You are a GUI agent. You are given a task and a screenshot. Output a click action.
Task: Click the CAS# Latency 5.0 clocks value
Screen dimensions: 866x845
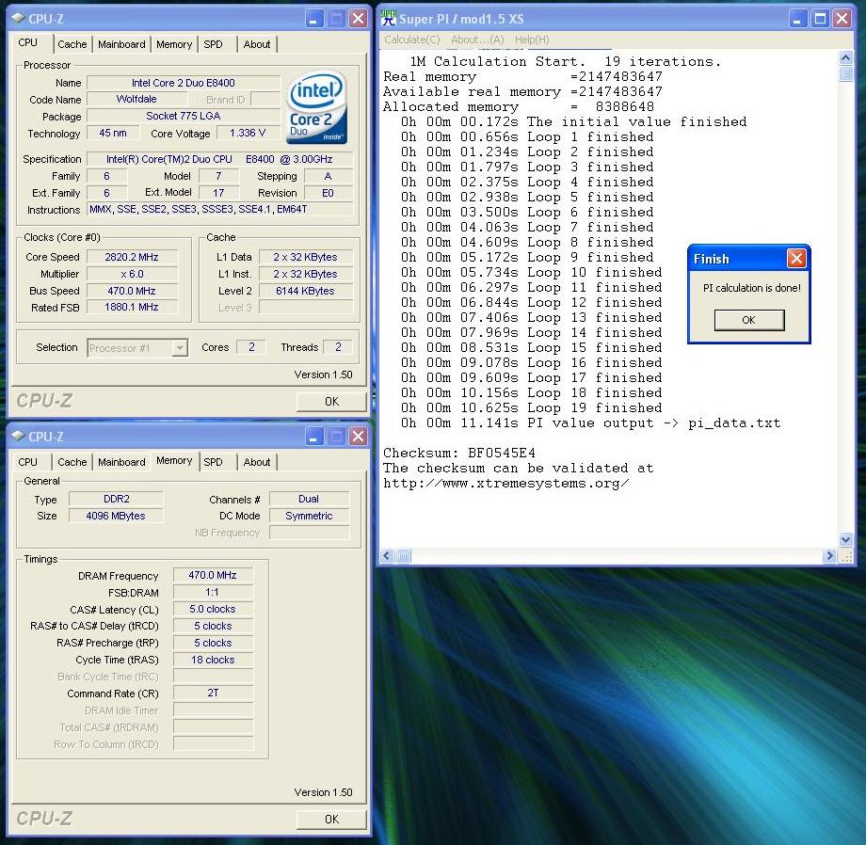213,610
